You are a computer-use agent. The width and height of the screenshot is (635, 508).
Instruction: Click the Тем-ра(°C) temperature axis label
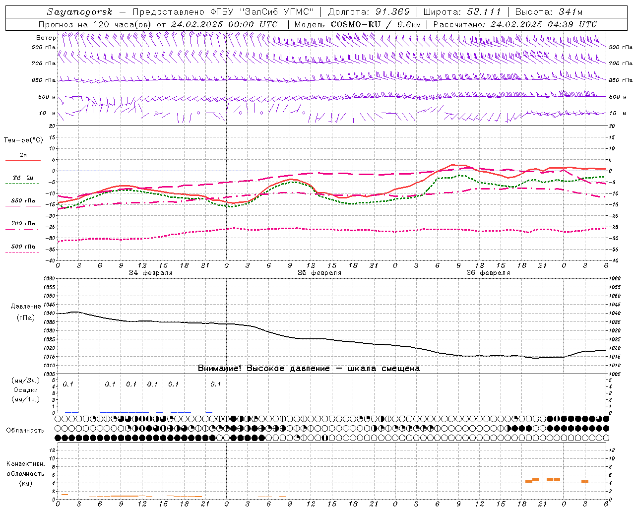[23, 140]
